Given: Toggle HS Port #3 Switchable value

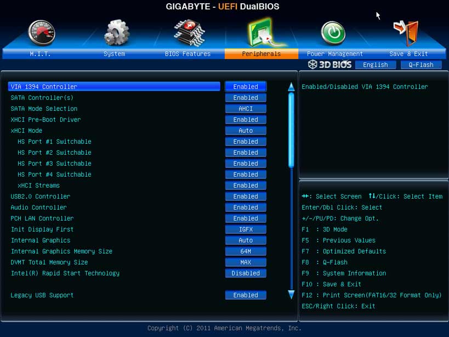Looking at the screenshot, I should [246, 164].
